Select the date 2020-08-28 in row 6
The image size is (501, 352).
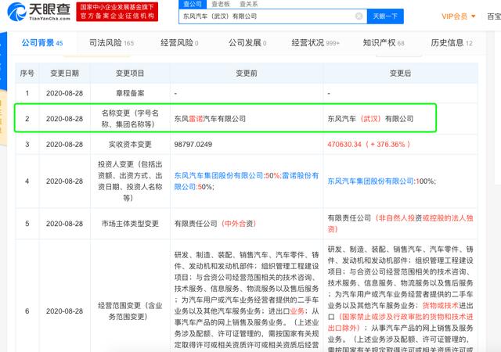pos(64,311)
